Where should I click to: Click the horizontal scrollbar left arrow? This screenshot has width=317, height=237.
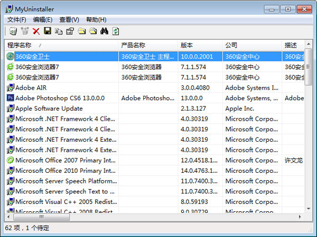[8, 217]
